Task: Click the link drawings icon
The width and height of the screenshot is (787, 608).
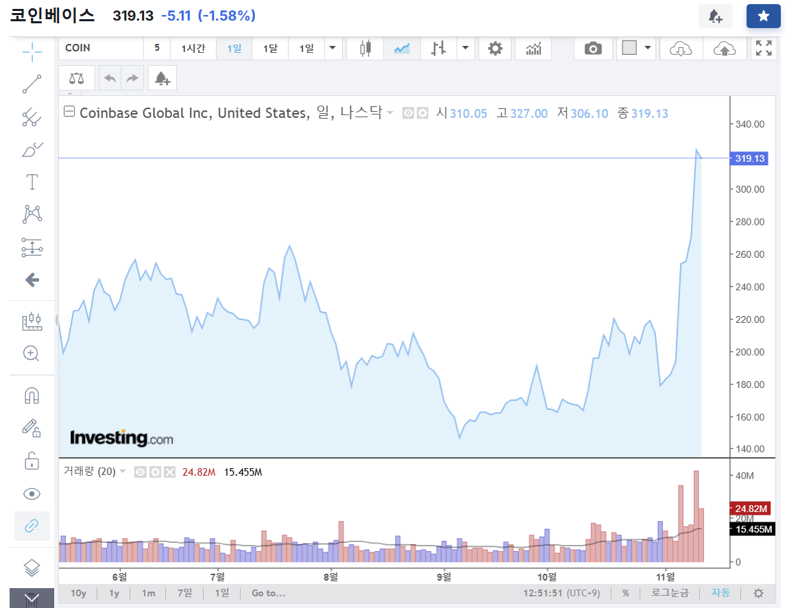Action: 32,526
